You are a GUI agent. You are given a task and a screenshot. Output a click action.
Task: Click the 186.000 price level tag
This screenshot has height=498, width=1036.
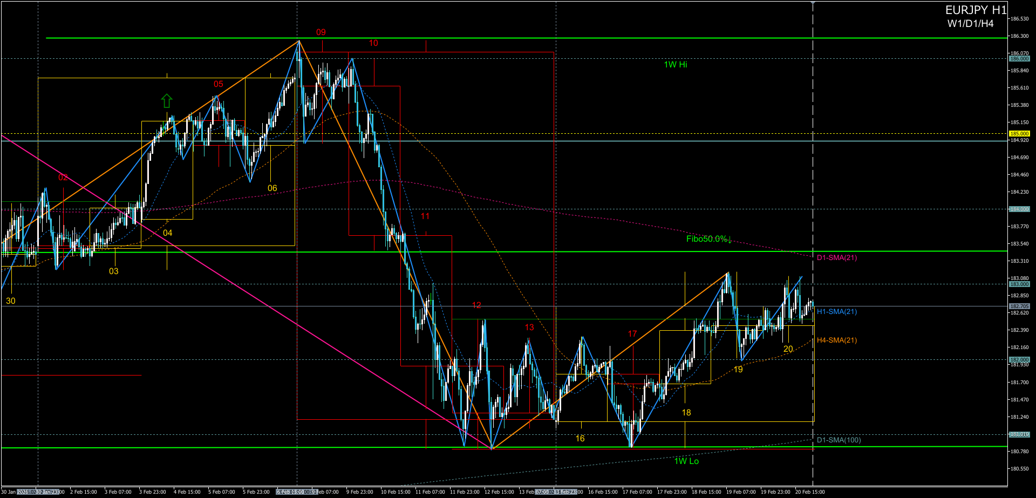coord(1019,59)
